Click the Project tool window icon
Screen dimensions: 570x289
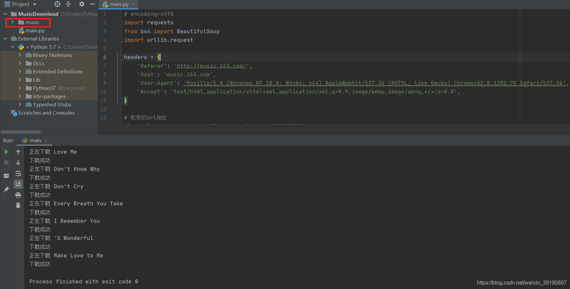(x=7, y=4)
